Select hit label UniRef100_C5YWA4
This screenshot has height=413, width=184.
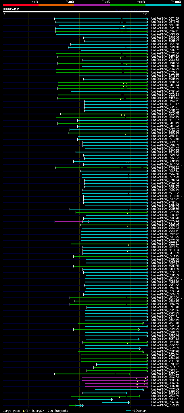(x=165, y=222)
